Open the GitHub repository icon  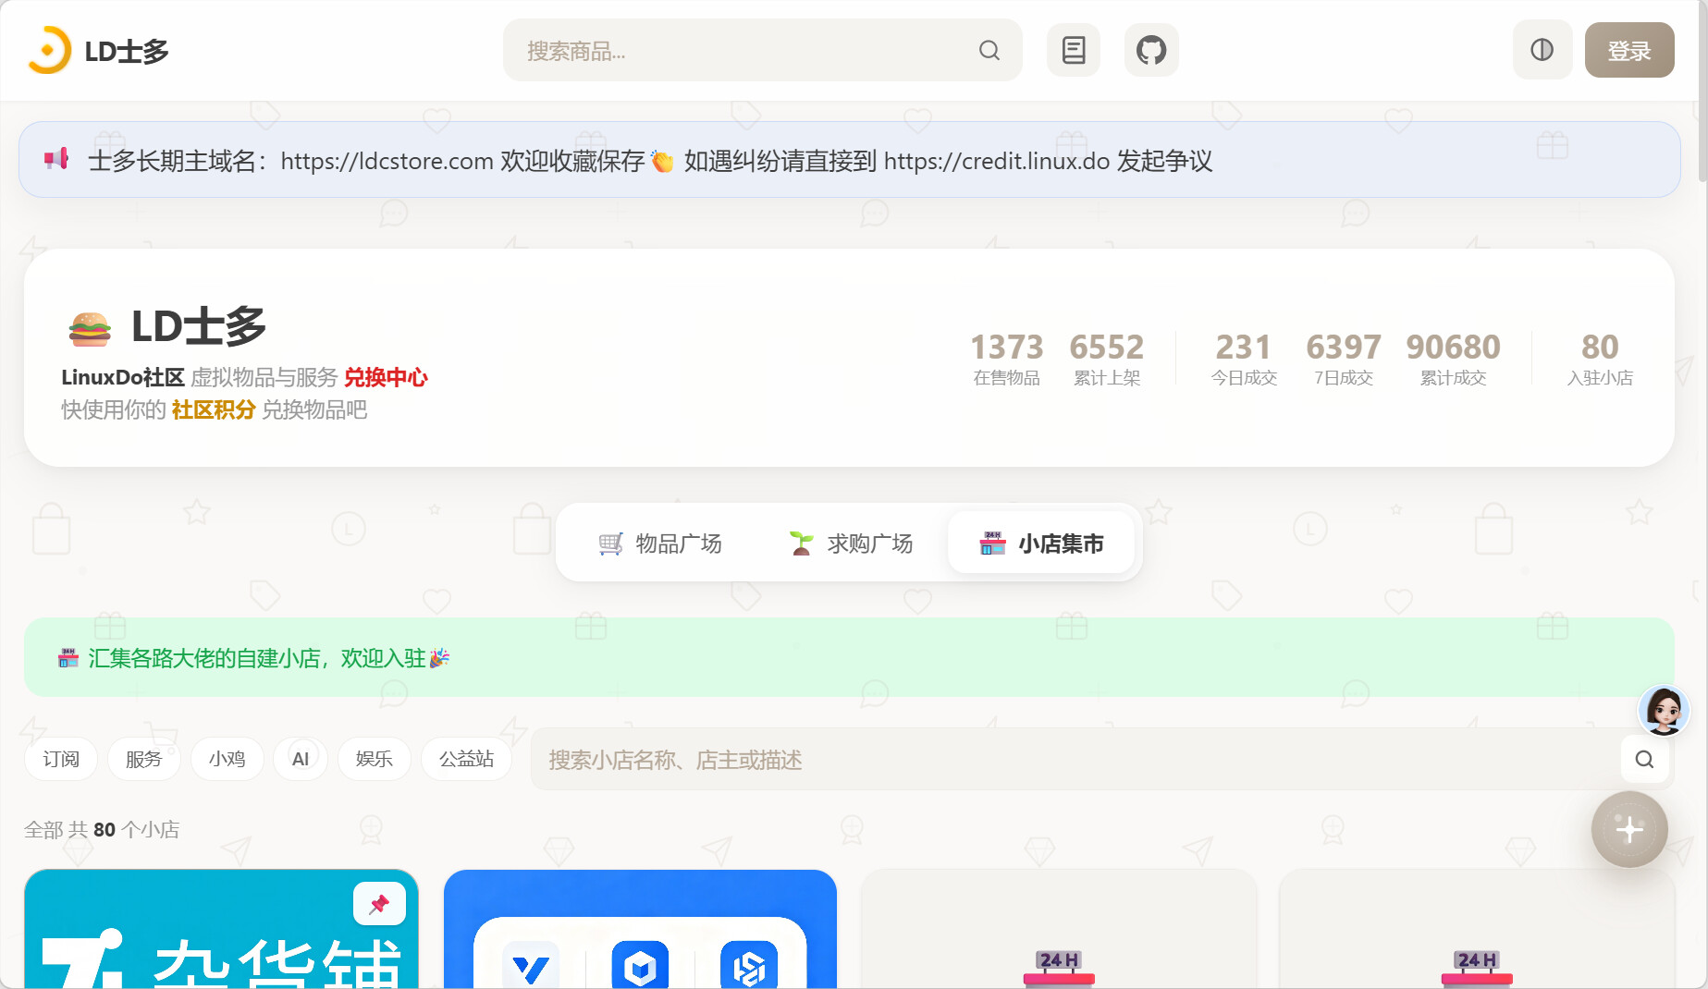(x=1151, y=50)
